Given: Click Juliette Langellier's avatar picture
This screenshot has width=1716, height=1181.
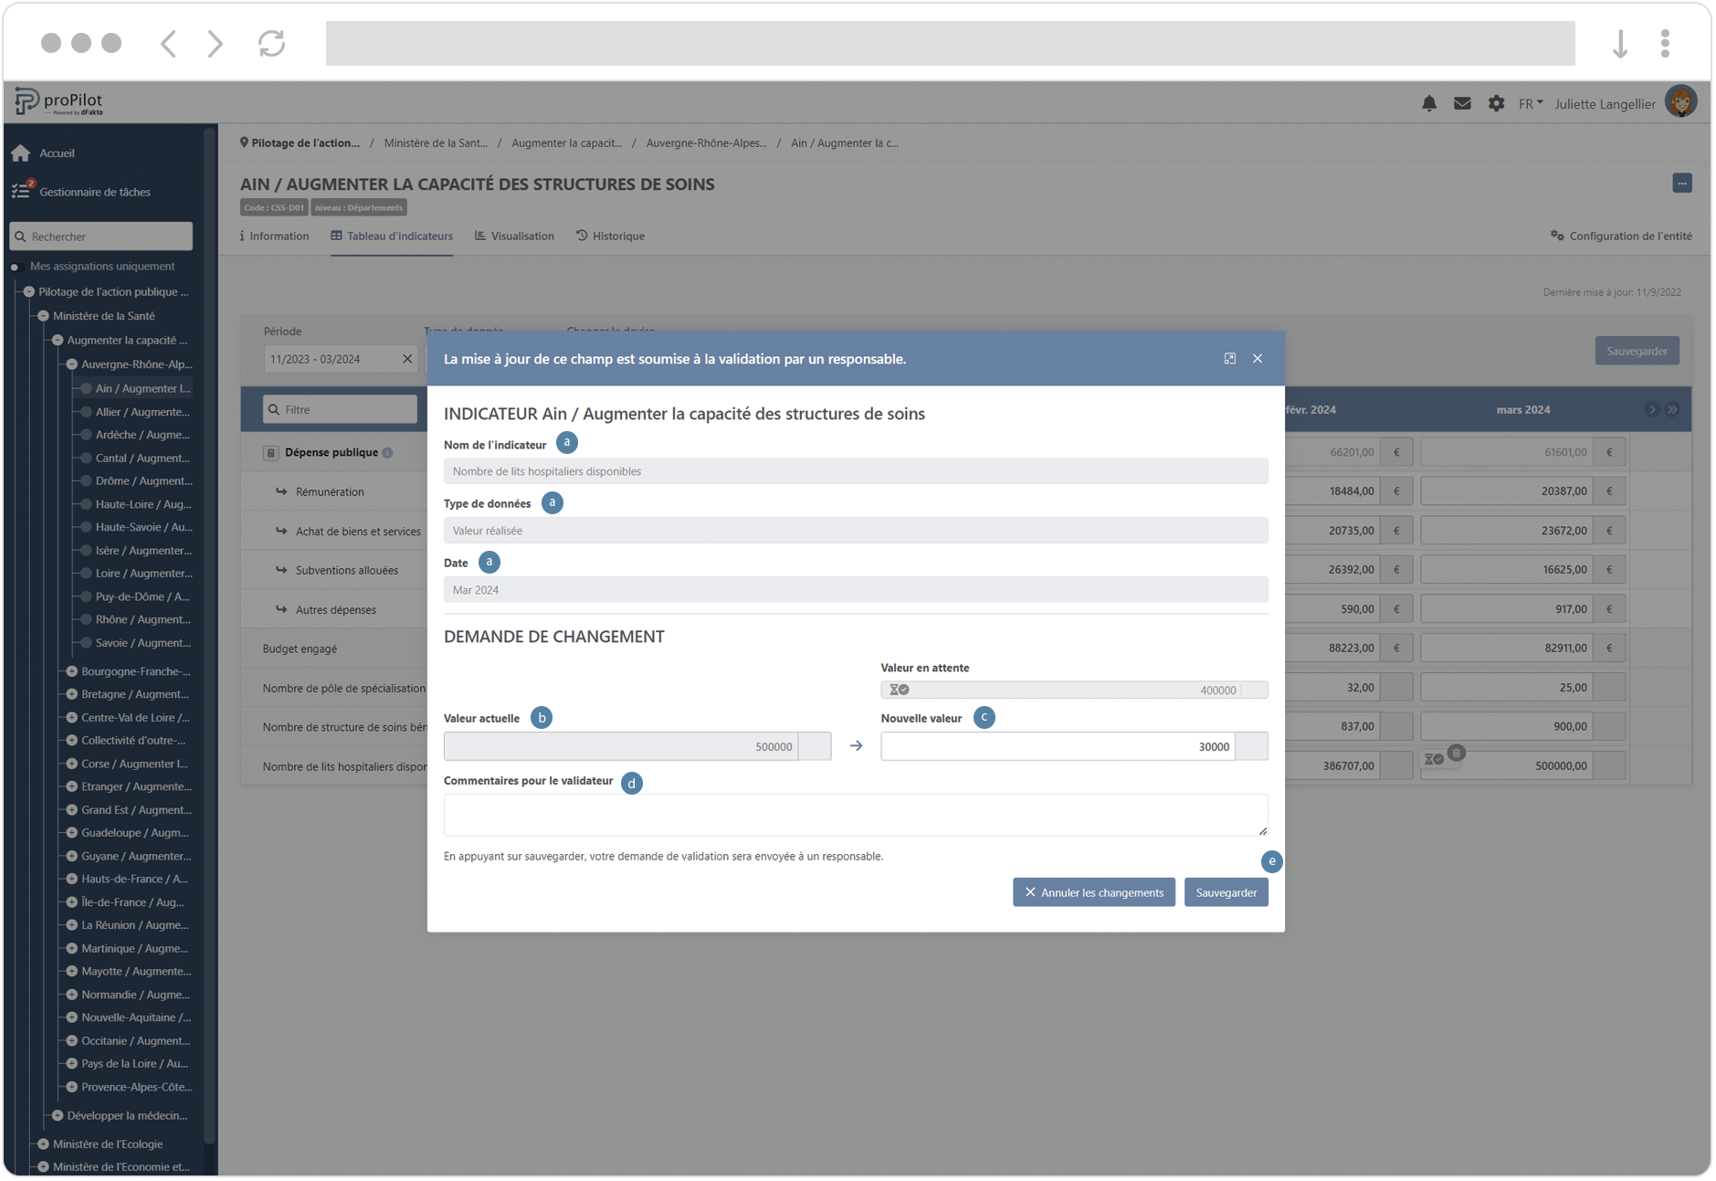Looking at the screenshot, I should point(1680,102).
